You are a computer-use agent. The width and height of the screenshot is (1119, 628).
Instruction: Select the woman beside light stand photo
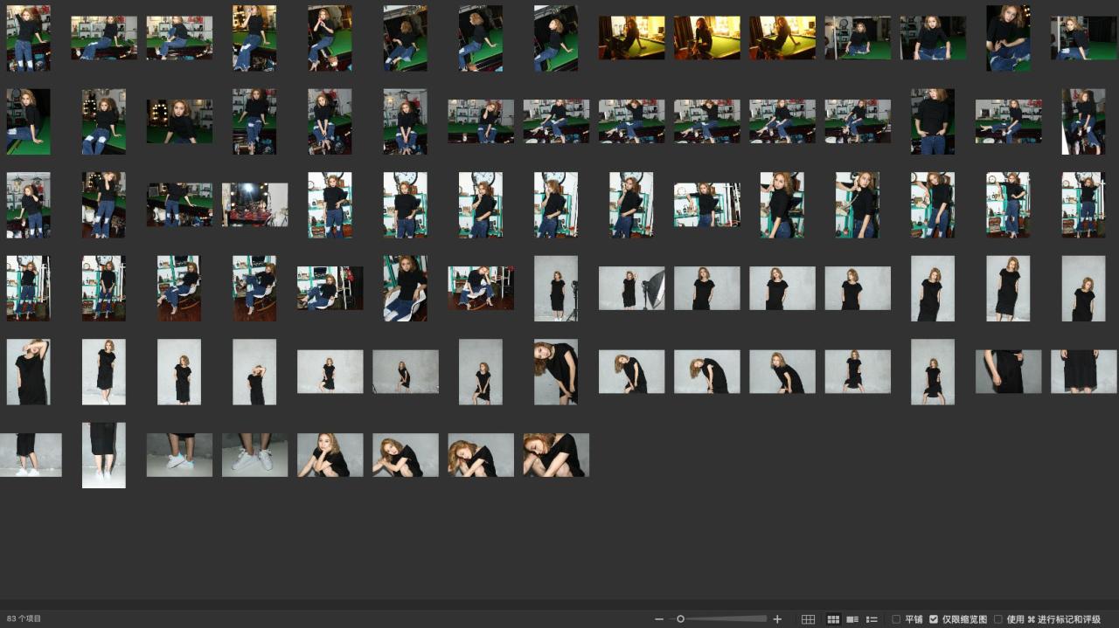[x=556, y=288]
